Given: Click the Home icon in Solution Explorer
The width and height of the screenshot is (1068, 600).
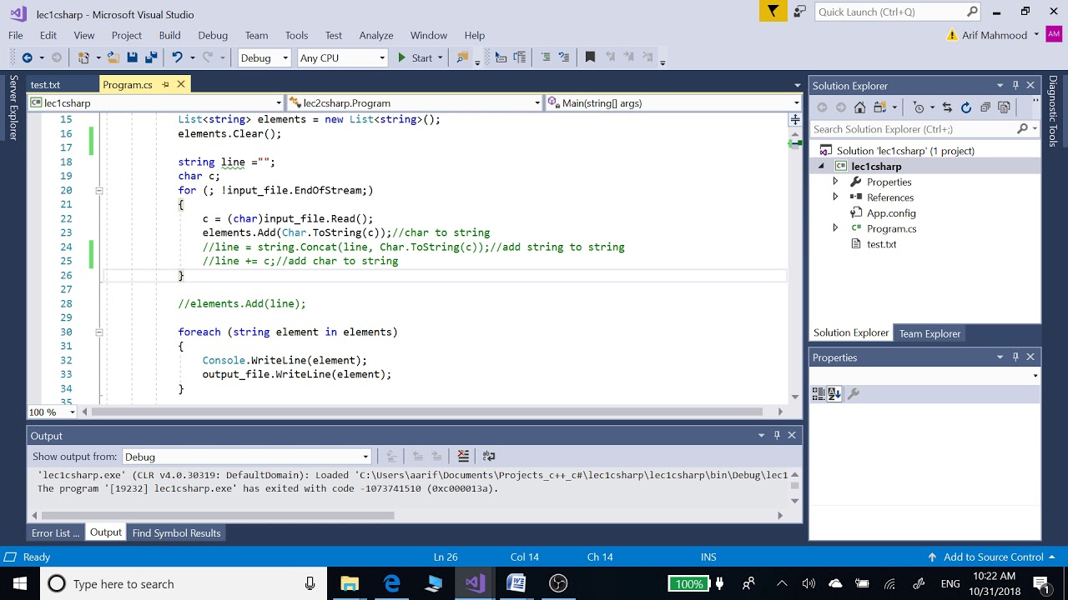Looking at the screenshot, I should coord(859,107).
